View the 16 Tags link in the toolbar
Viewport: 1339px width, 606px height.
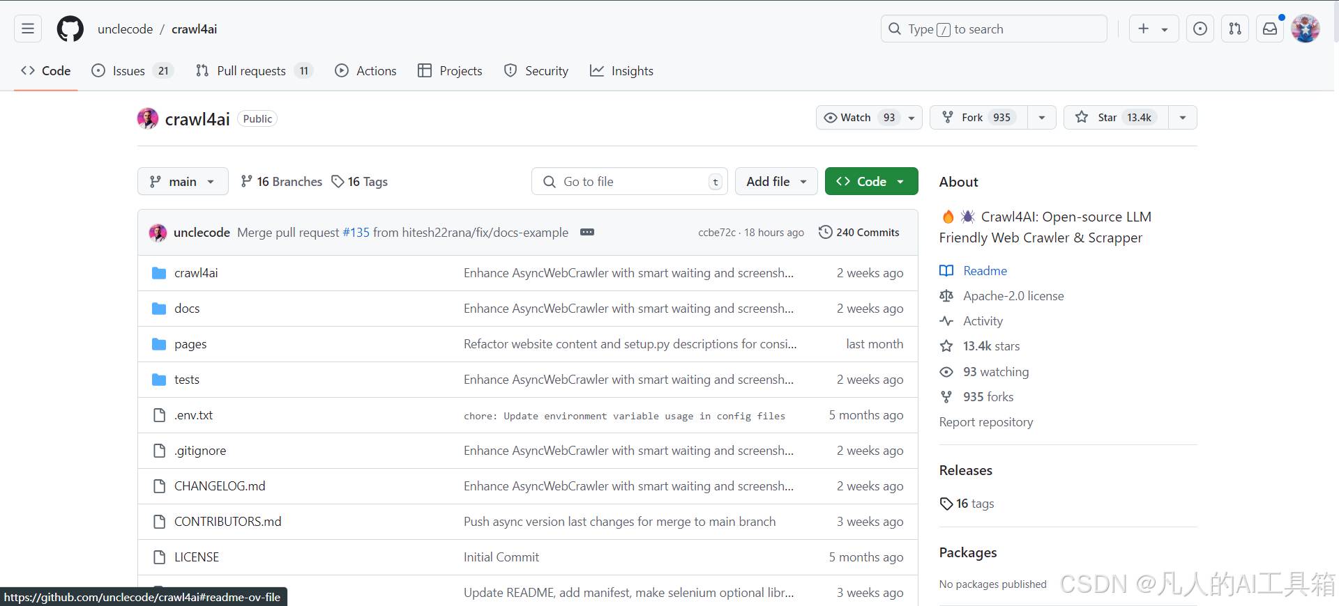[x=360, y=181]
